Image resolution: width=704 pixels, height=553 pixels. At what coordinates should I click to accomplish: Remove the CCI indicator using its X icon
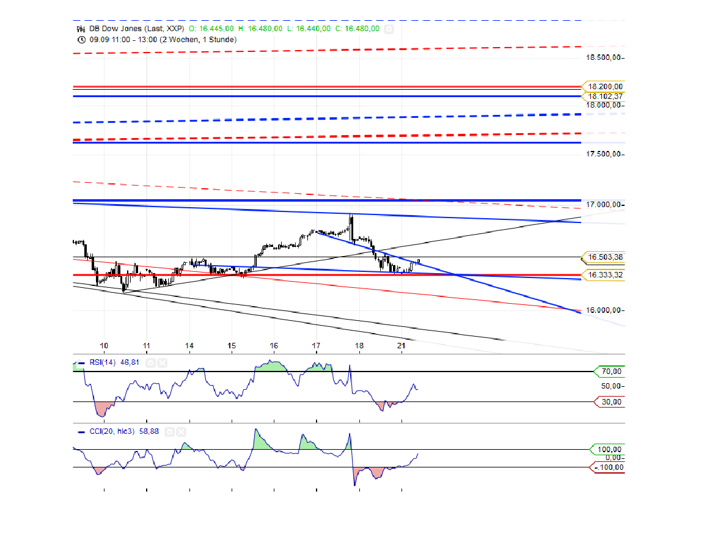[x=180, y=431]
